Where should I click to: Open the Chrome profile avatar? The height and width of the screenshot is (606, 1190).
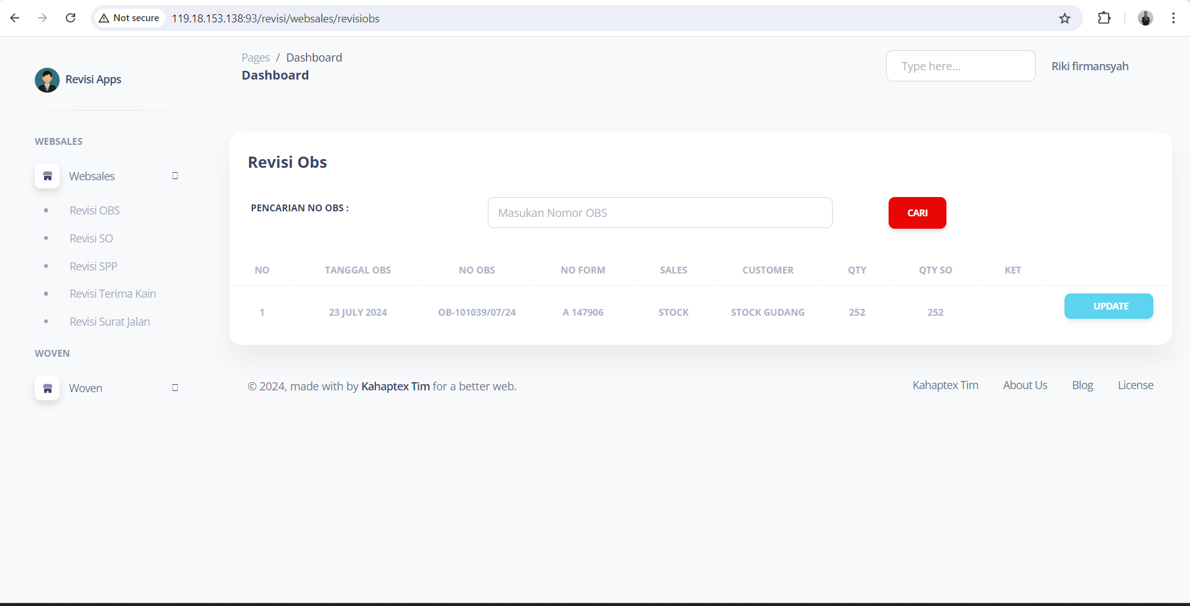1145,18
